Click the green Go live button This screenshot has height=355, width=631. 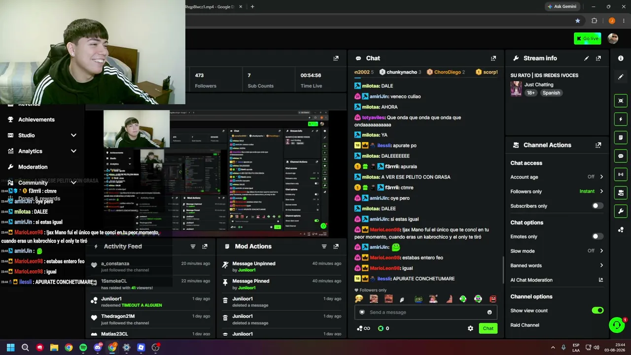coord(587,38)
